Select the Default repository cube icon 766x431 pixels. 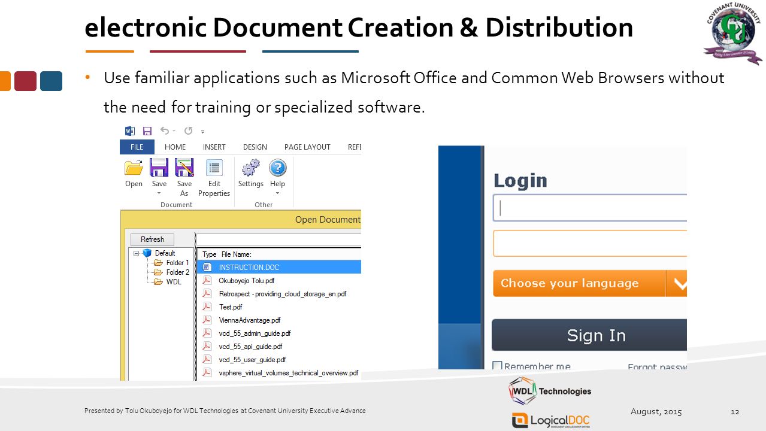147,253
